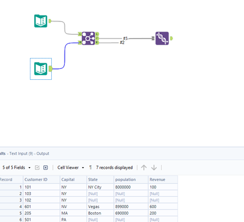Select the Capital cell MA
Screen dimensions: 244x222
pos(73,213)
